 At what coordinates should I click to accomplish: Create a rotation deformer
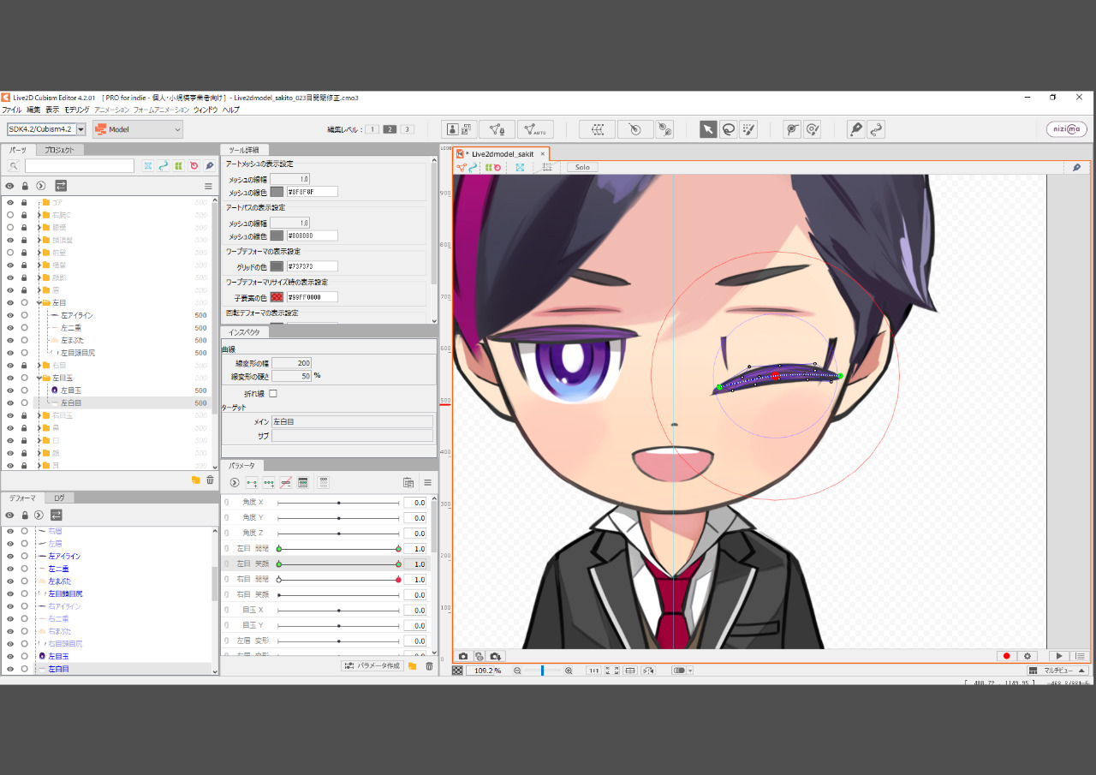634,129
